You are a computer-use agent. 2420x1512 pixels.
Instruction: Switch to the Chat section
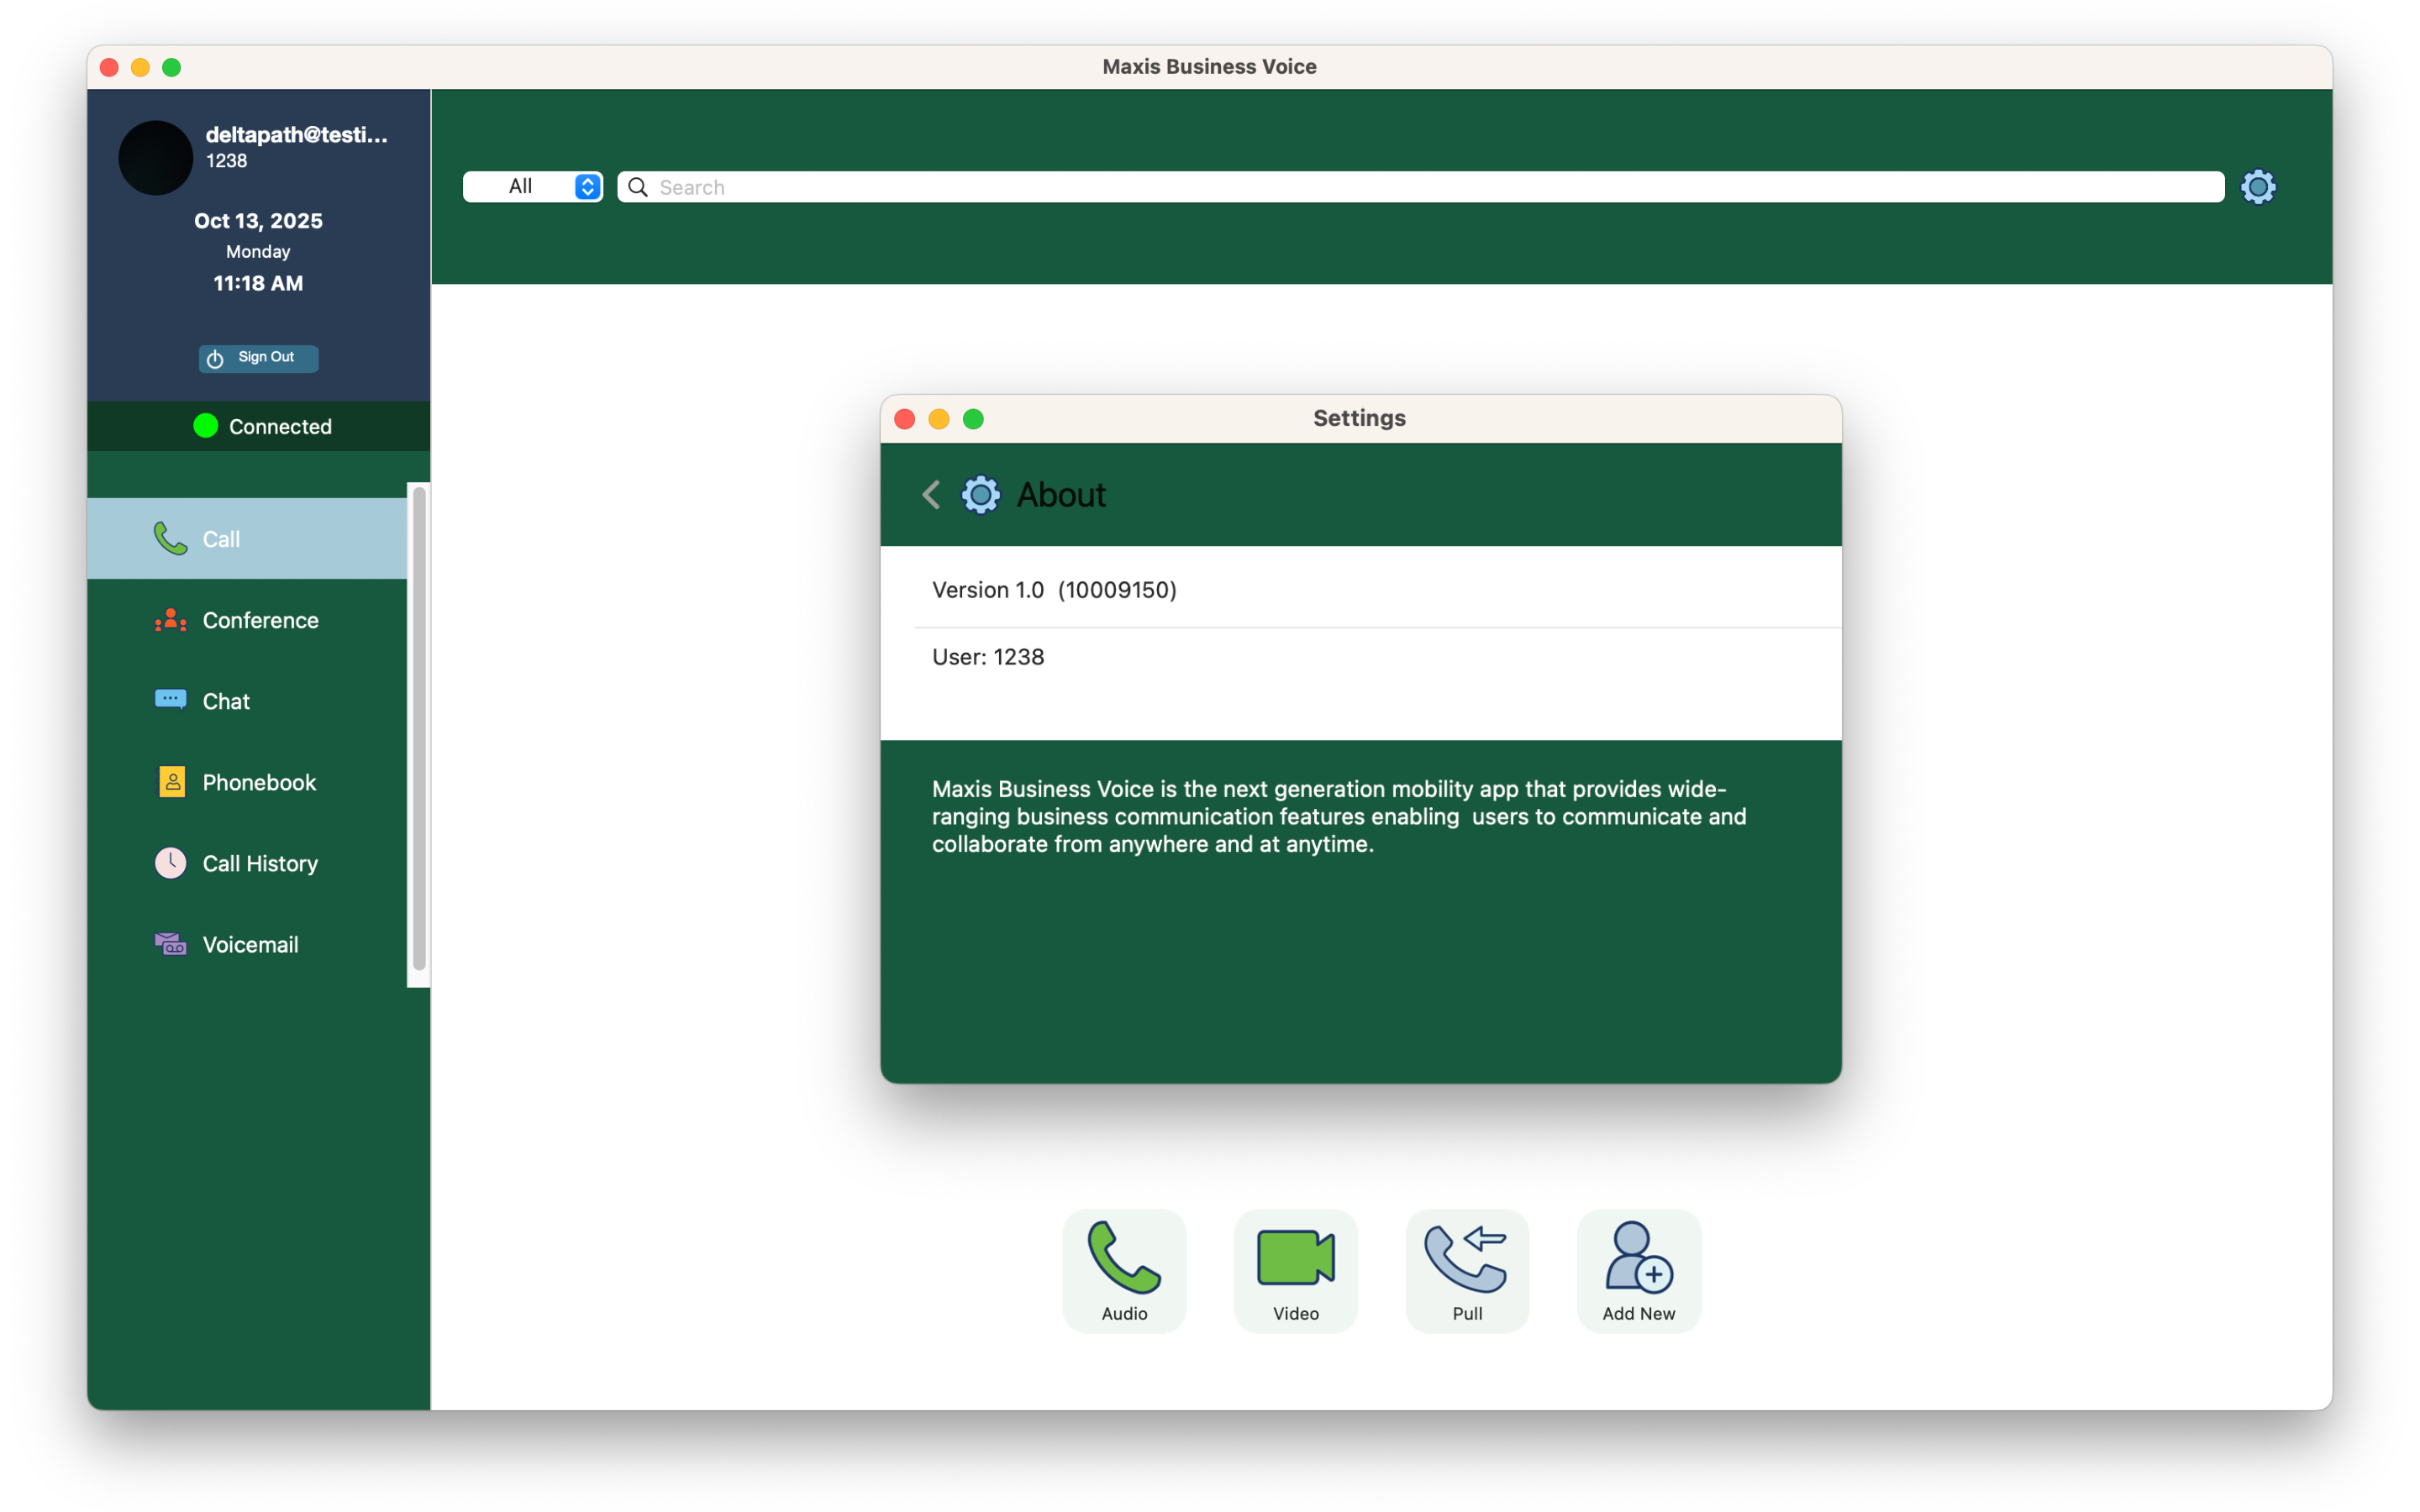[x=247, y=701]
